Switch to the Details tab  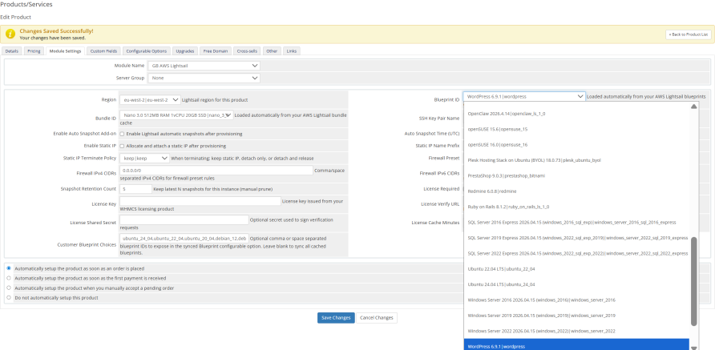12,51
